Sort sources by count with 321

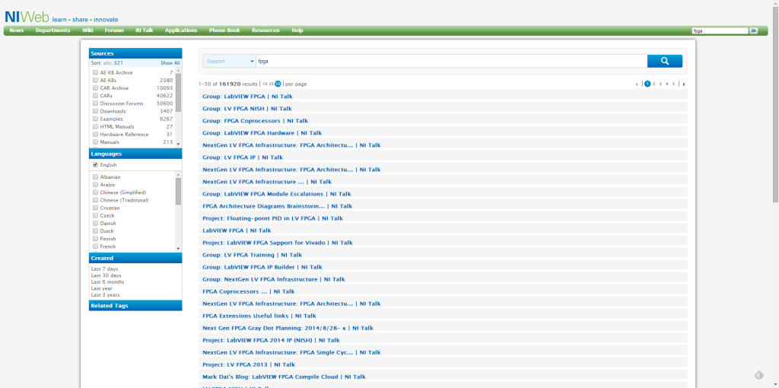click(x=118, y=63)
